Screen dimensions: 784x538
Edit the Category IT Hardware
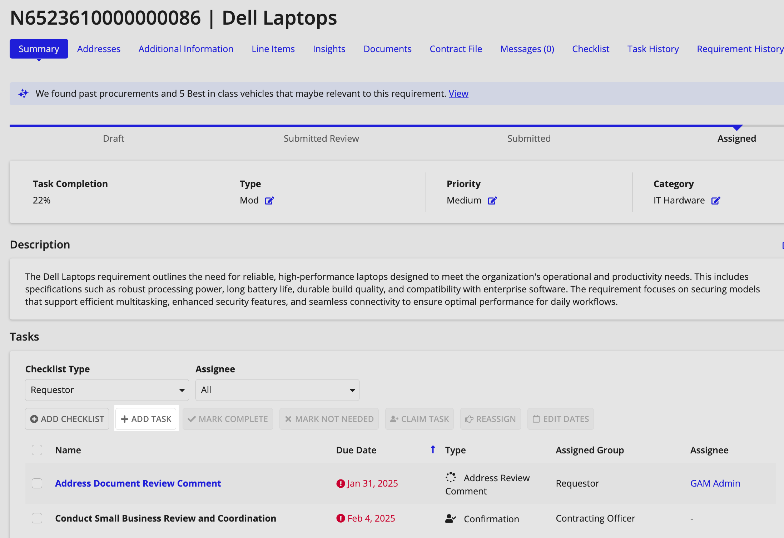click(x=716, y=201)
